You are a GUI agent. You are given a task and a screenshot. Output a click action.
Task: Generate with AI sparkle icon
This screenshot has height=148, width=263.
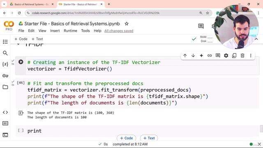(201, 55)
